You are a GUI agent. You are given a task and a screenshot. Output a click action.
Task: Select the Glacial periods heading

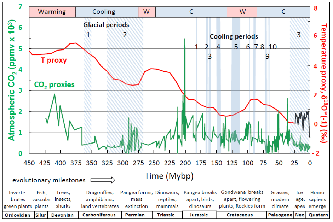click(x=106, y=25)
